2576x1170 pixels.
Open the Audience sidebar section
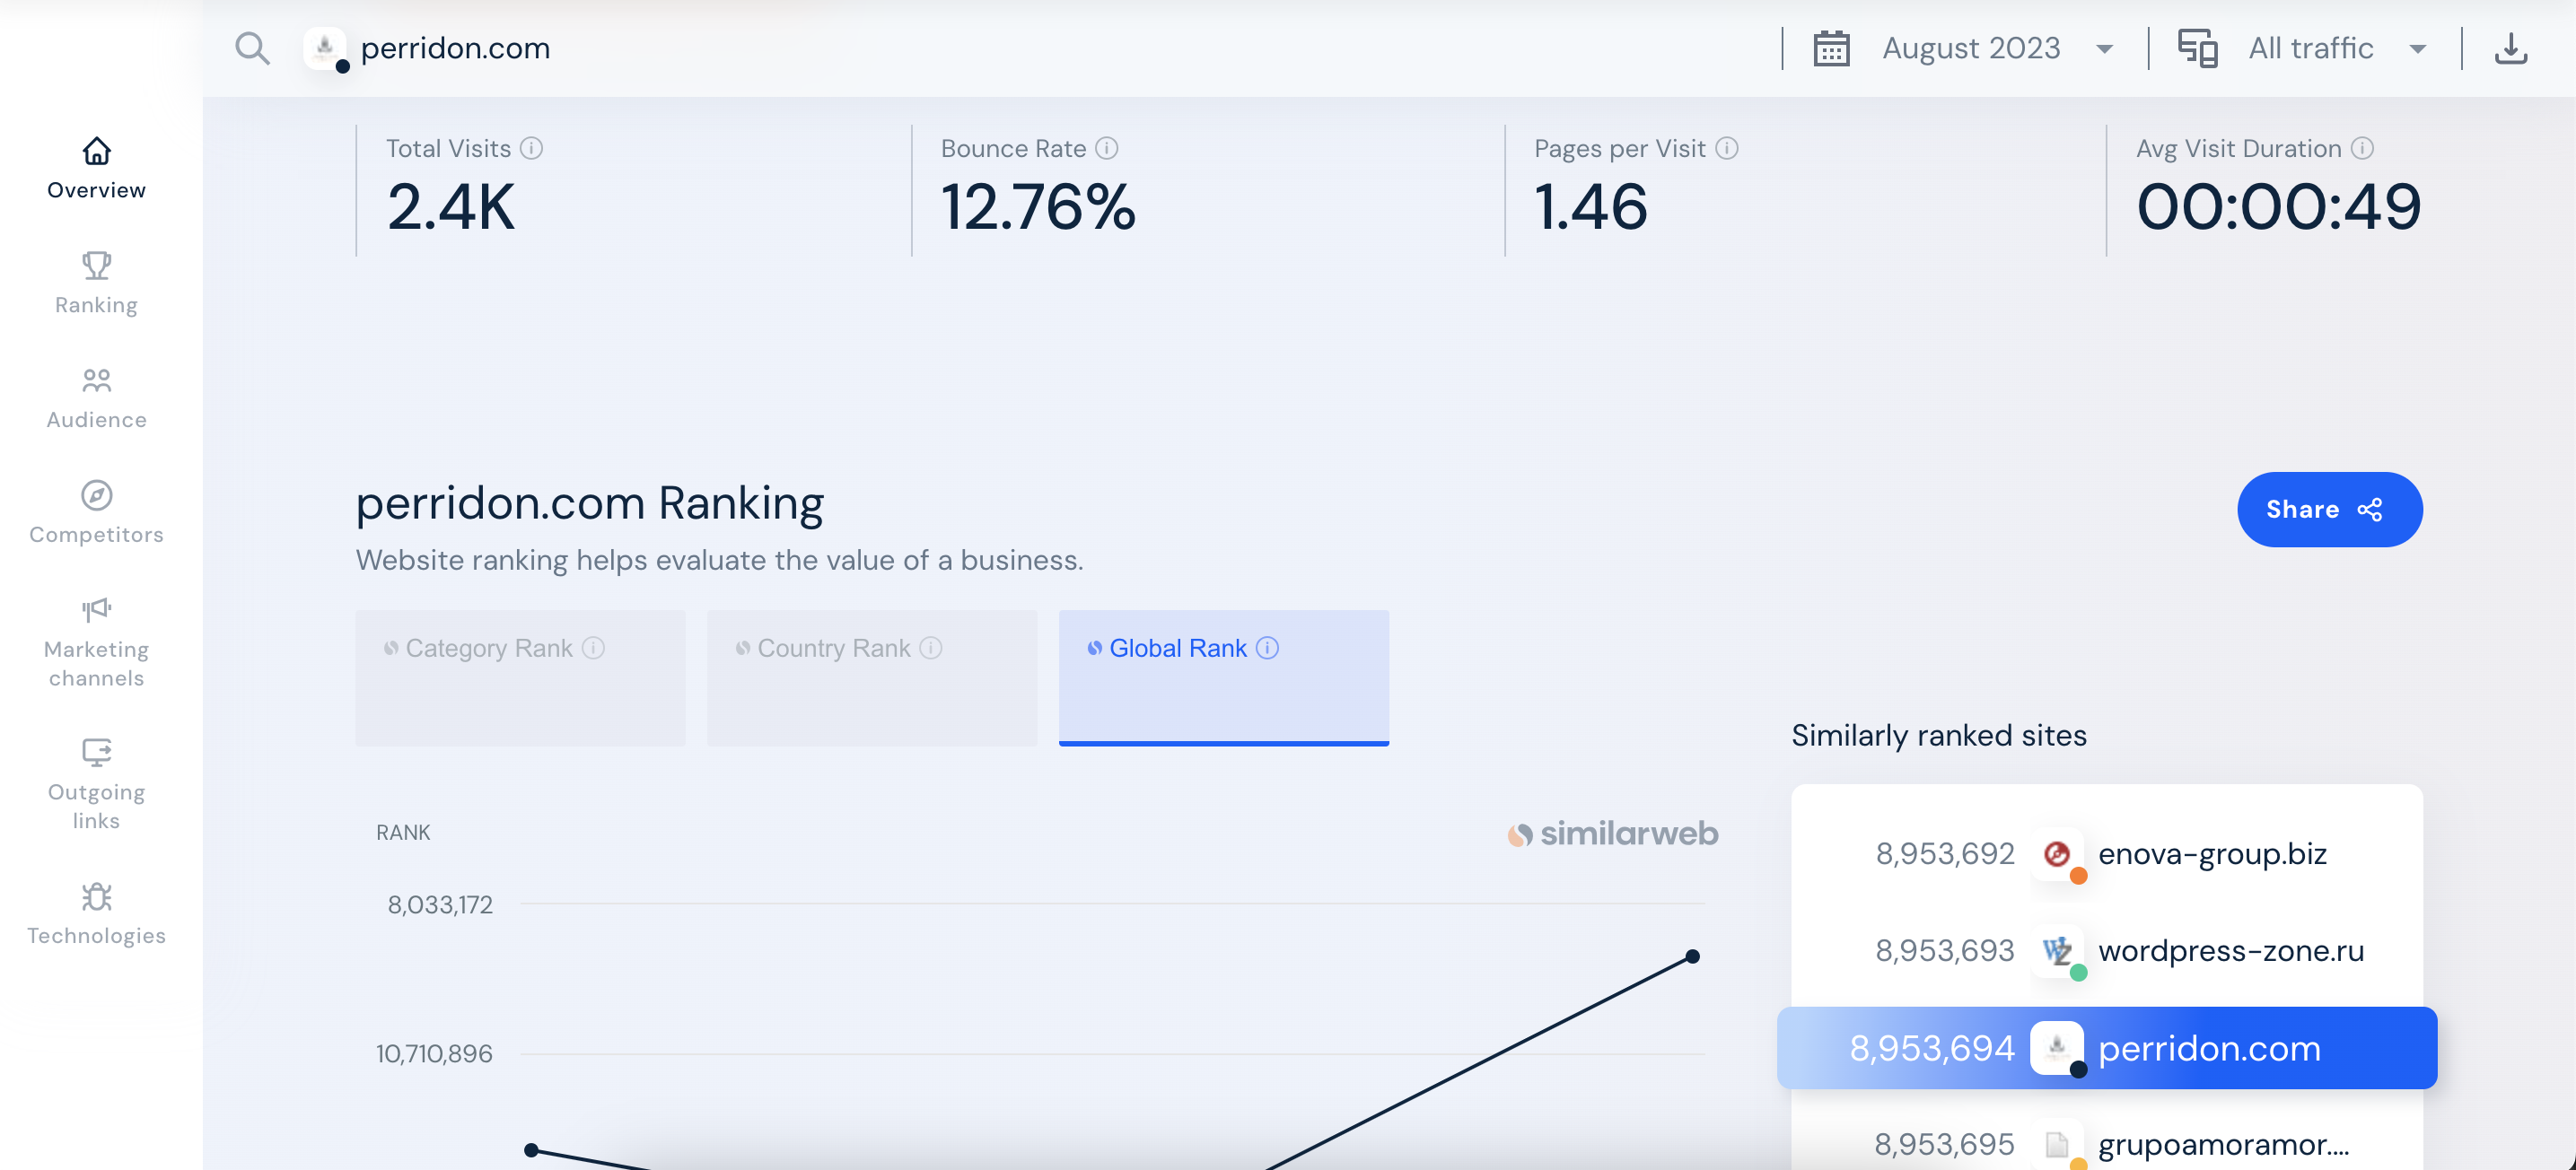point(96,381)
